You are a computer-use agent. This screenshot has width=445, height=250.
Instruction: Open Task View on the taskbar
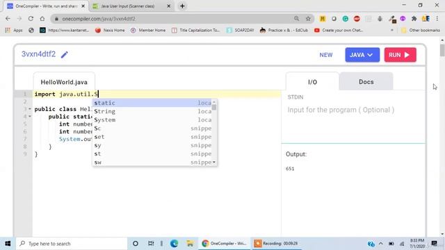coord(151,244)
